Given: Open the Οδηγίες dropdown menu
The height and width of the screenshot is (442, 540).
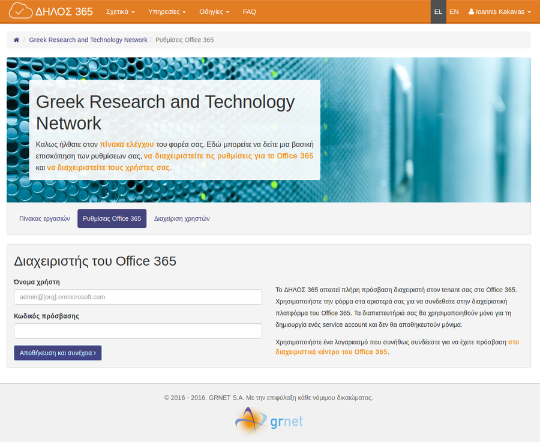Looking at the screenshot, I should pos(214,12).
